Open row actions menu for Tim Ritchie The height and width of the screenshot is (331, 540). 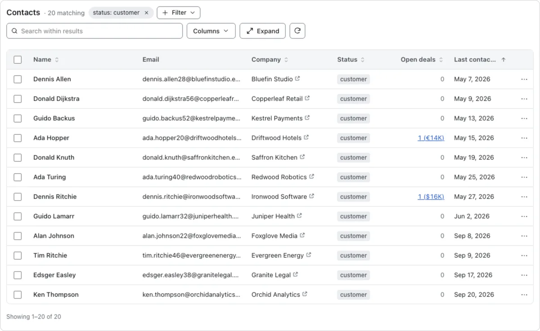coord(524,255)
